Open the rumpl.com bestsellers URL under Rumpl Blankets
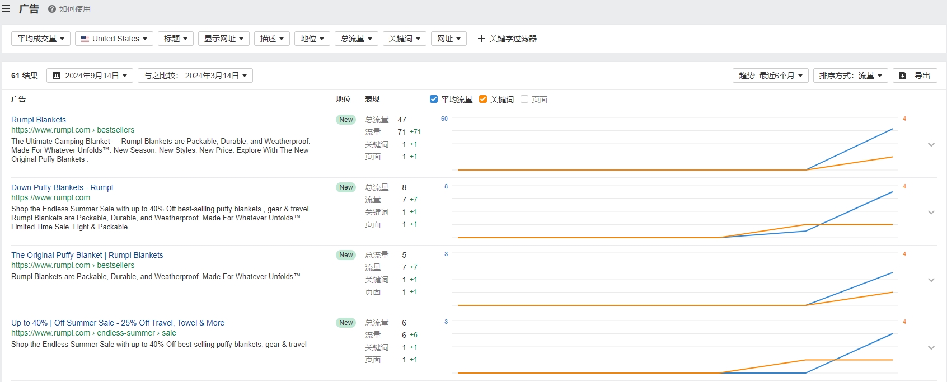 click(73, 130)
